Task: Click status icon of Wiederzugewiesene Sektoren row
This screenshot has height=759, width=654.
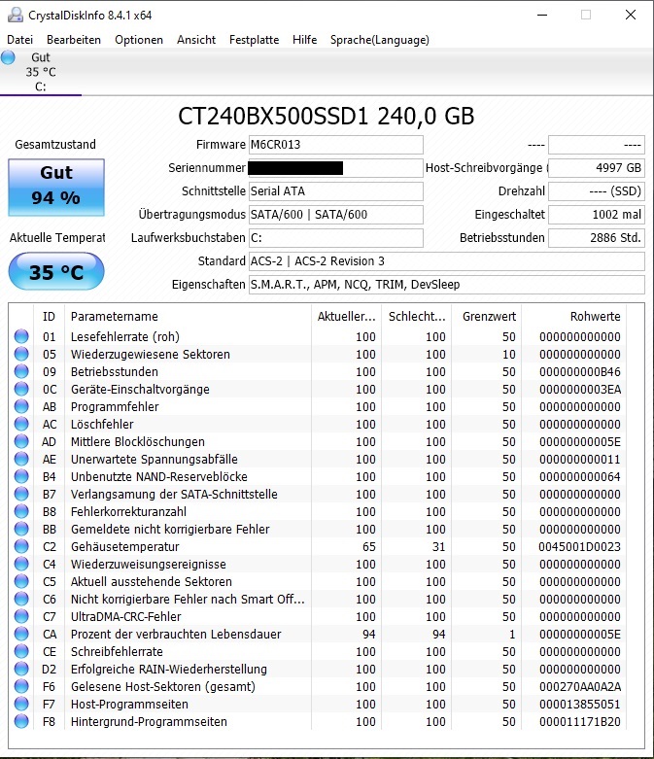Action: [x=21, y=354]
